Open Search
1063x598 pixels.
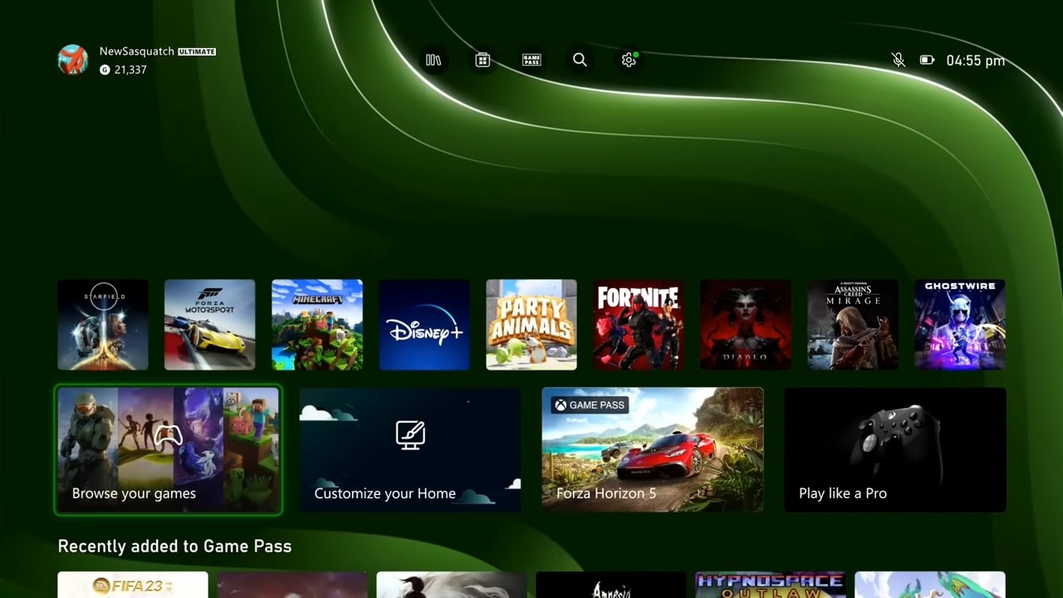[580, 60]
